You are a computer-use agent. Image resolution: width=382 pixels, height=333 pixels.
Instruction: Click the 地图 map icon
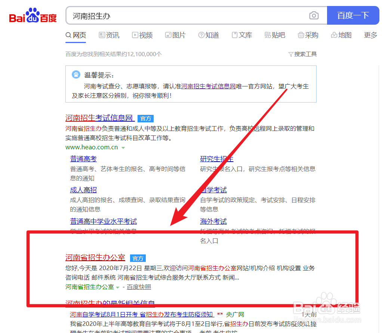(x=334, y=35)
